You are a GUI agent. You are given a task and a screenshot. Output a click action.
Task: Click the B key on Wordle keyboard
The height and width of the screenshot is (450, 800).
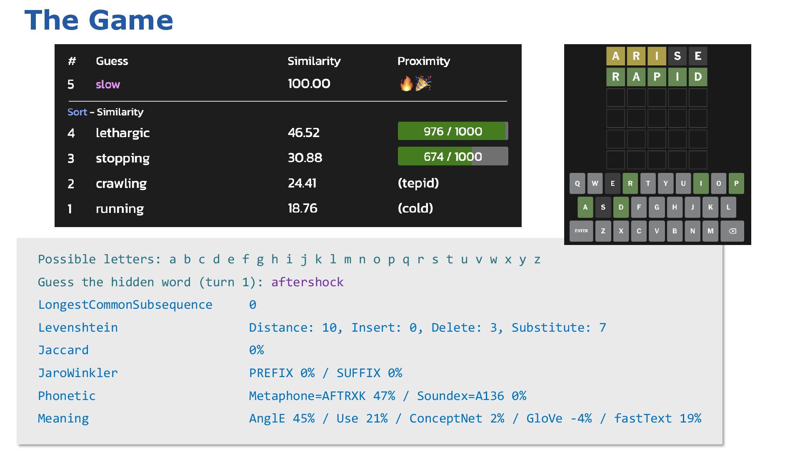point(675,231)
